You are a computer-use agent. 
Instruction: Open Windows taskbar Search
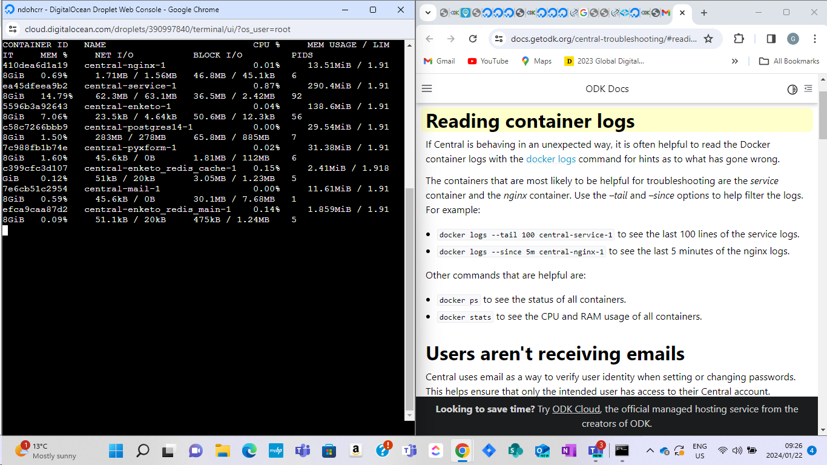pos(143,450)
